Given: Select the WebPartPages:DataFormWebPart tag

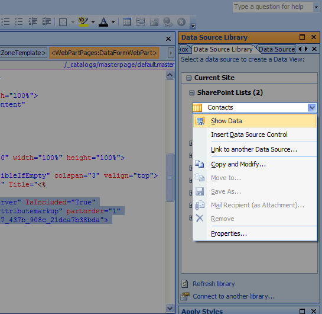Looking at the screenshot, I should tap(104, 53).
